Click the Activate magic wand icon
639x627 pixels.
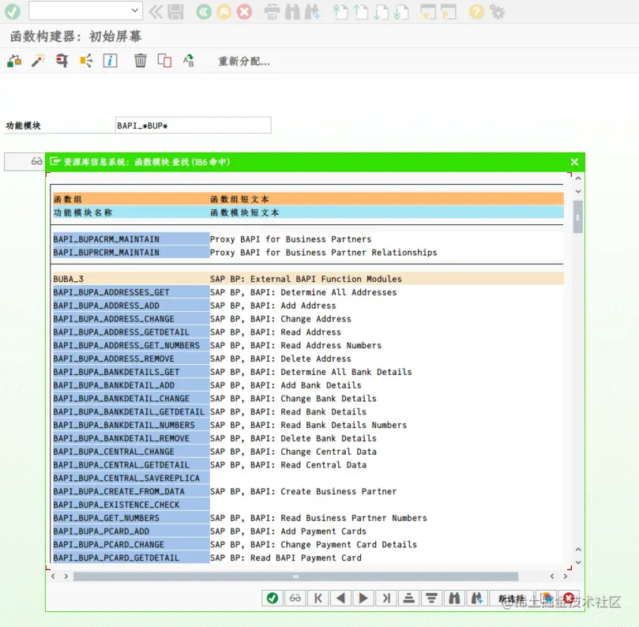click(38, 61)
